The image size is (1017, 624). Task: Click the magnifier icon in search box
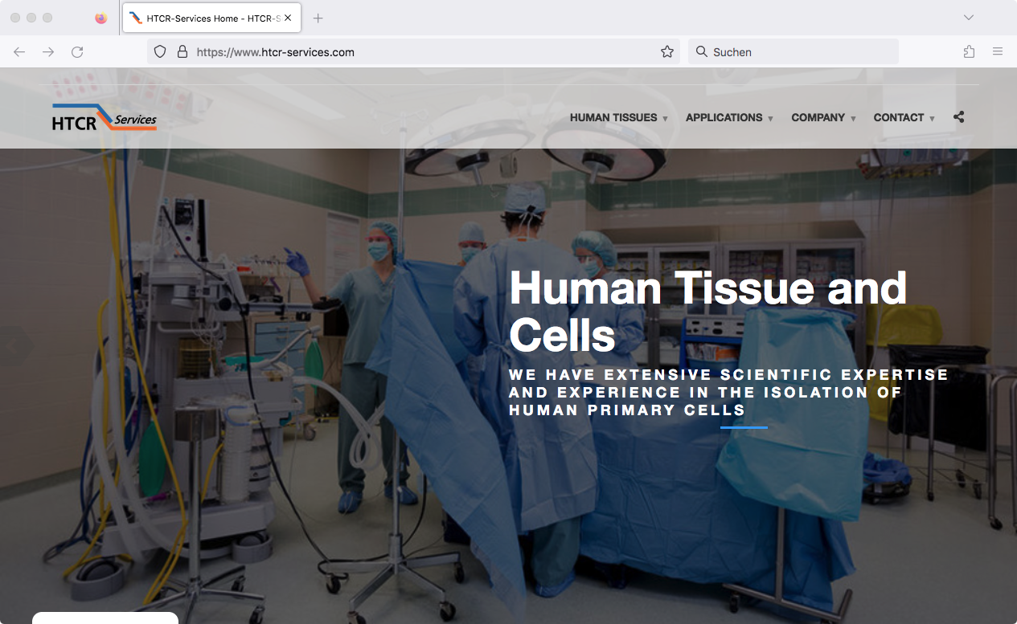tap(702, 52)
